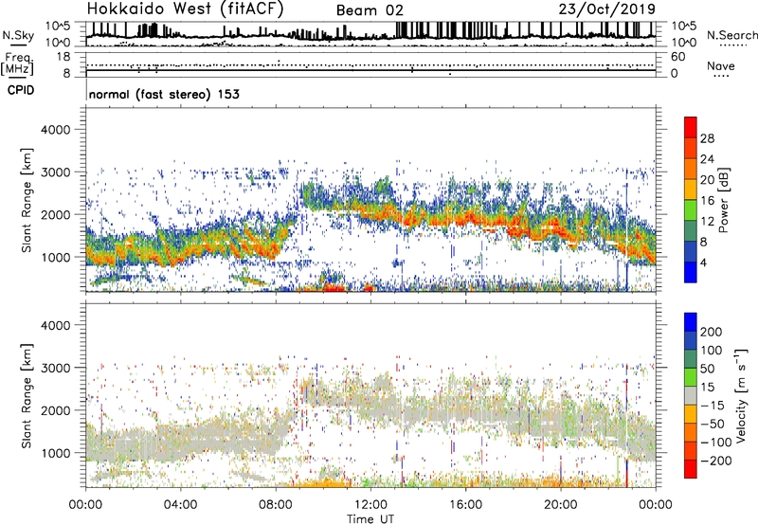Click the gray velocity band at 02:00 UT

(x=134, y=444)
